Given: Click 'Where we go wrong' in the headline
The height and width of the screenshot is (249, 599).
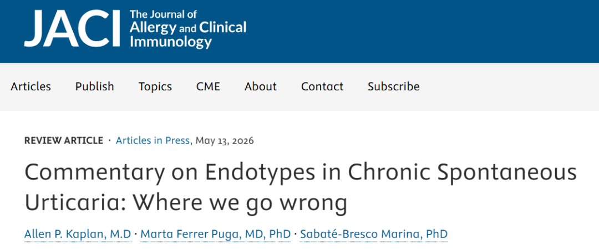Looking at the screenshot, I should pos(240,203).
